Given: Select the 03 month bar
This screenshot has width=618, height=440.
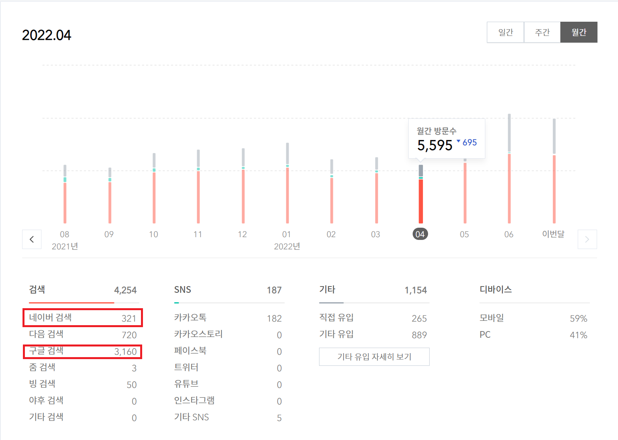Looking at the screenshot, I should point(377,190).
